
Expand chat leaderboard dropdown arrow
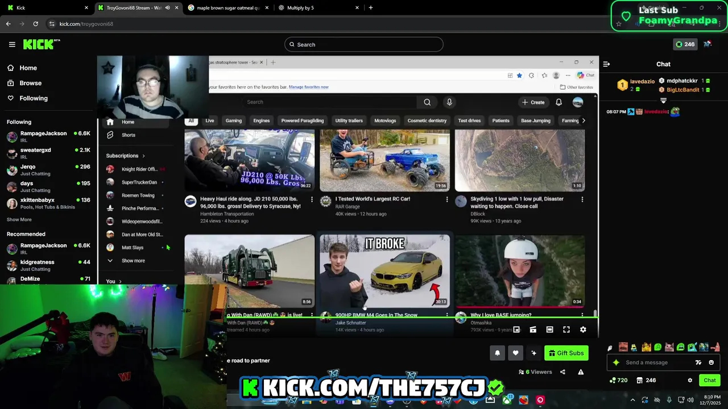pyautogui.click(x=663, y=101)
